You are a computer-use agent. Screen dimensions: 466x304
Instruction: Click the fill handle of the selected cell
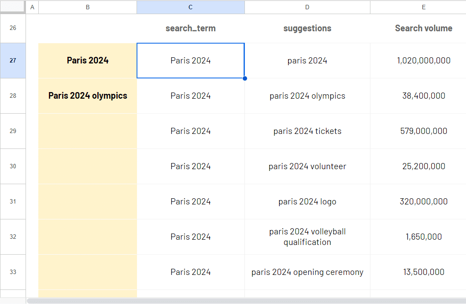[244, 78]
